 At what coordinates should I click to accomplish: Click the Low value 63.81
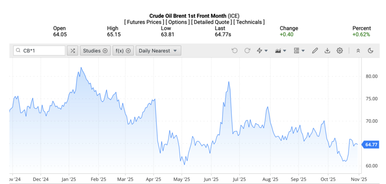click(167, 34)
